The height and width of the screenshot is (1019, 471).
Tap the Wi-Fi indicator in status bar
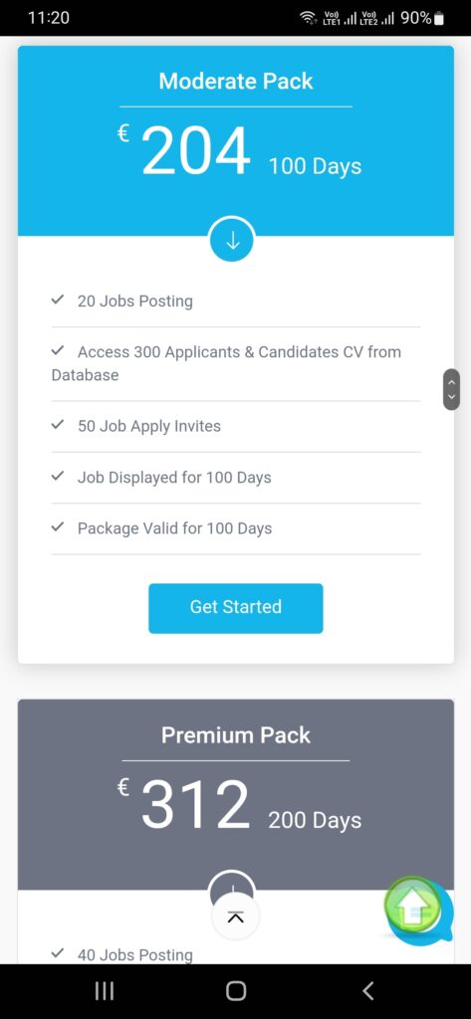tap(307, 18)
